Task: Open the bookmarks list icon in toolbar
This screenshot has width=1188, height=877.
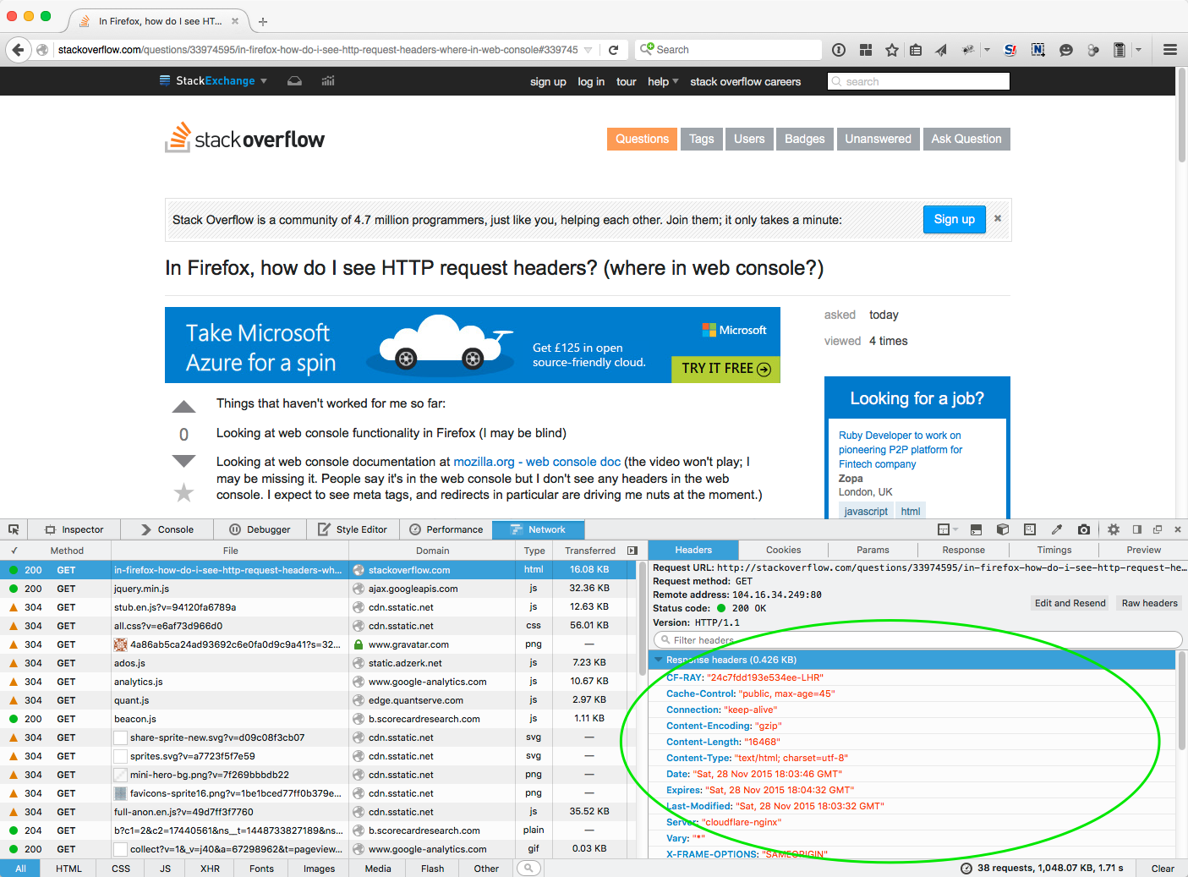Action: tap(916, 50)
